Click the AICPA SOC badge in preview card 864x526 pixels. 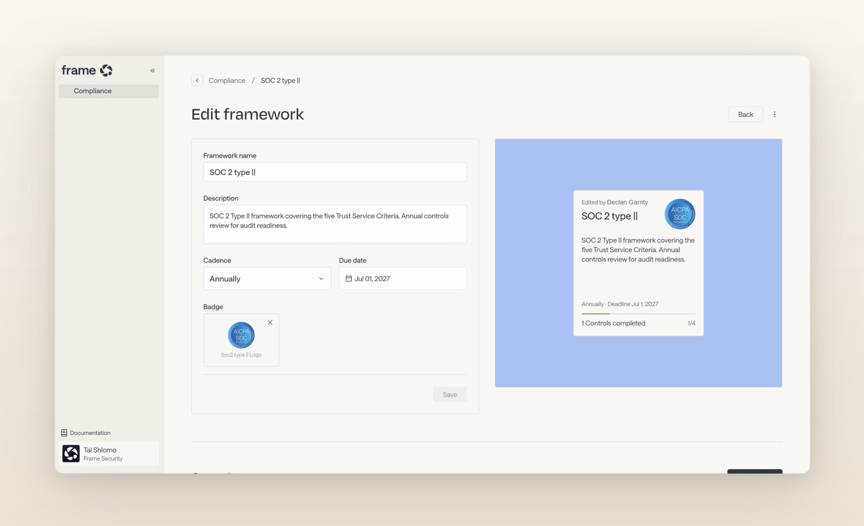coord(680,214)
